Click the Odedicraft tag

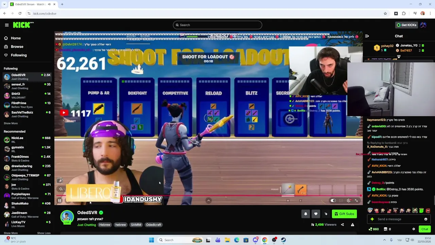coord(154,225)
